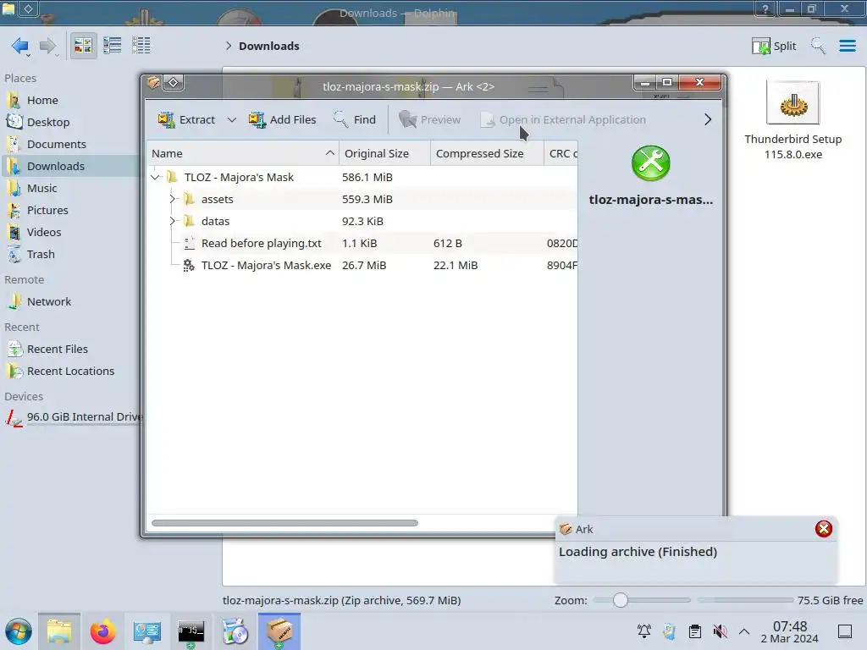
Task: Go forward in Dolphin navigation
Action: (48, 46)
